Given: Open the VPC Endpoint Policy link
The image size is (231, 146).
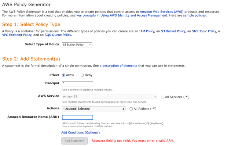Looking at the screenshot, I should click(17, 35).
